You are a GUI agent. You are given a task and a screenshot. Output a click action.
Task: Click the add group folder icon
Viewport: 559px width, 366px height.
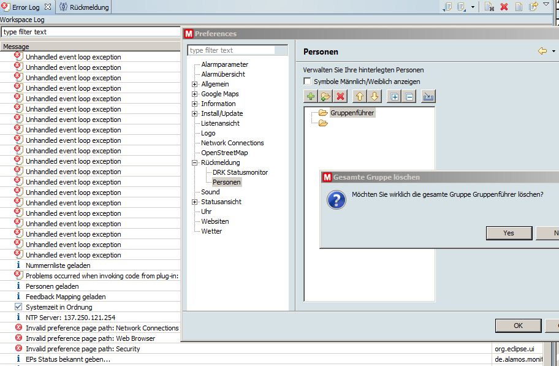[325, 96]
